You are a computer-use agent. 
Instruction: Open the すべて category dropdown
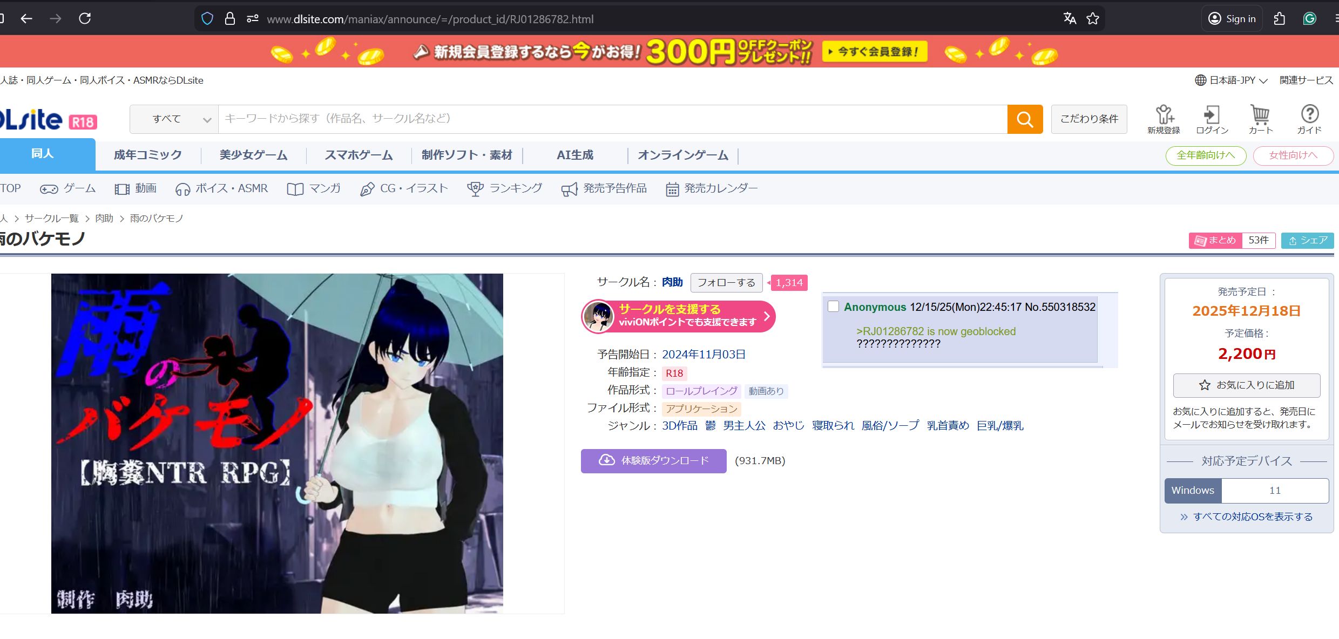pos(174,119)
